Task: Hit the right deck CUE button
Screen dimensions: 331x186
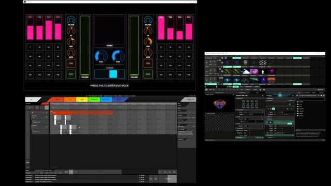Action: click(148, 63)
